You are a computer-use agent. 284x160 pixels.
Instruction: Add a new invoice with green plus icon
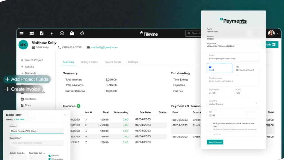(x=78, y=106)
